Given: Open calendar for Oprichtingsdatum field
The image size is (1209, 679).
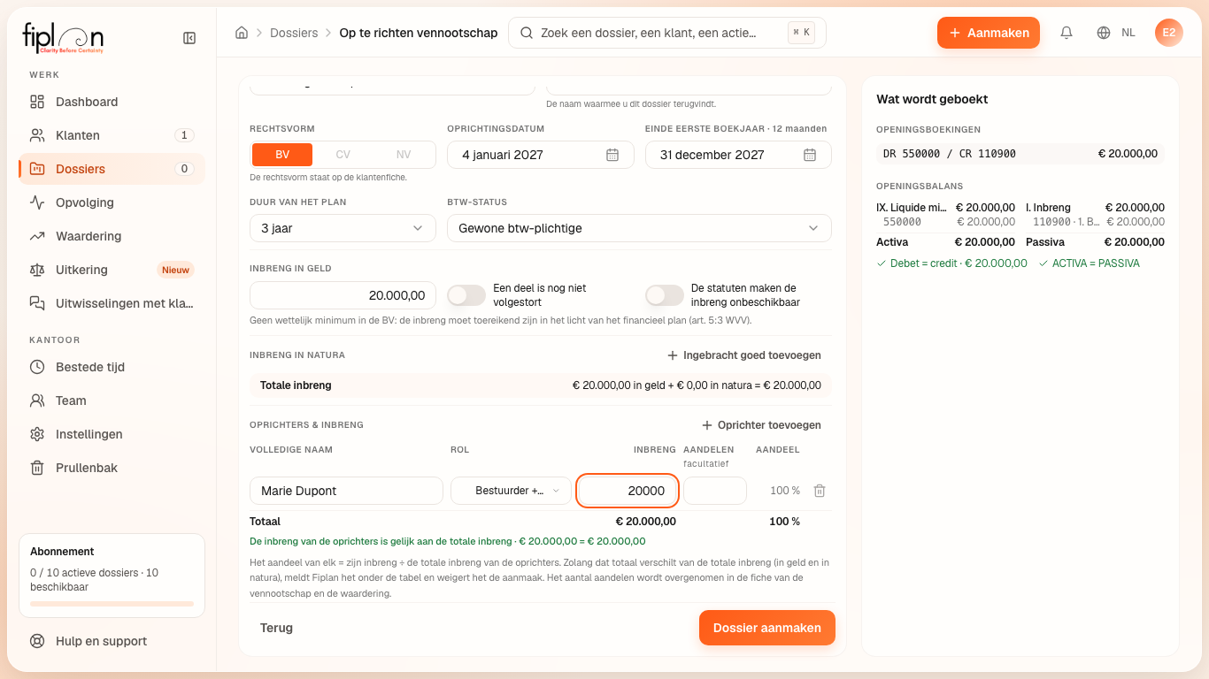Looking at the screenshot, I should (612, 155).
